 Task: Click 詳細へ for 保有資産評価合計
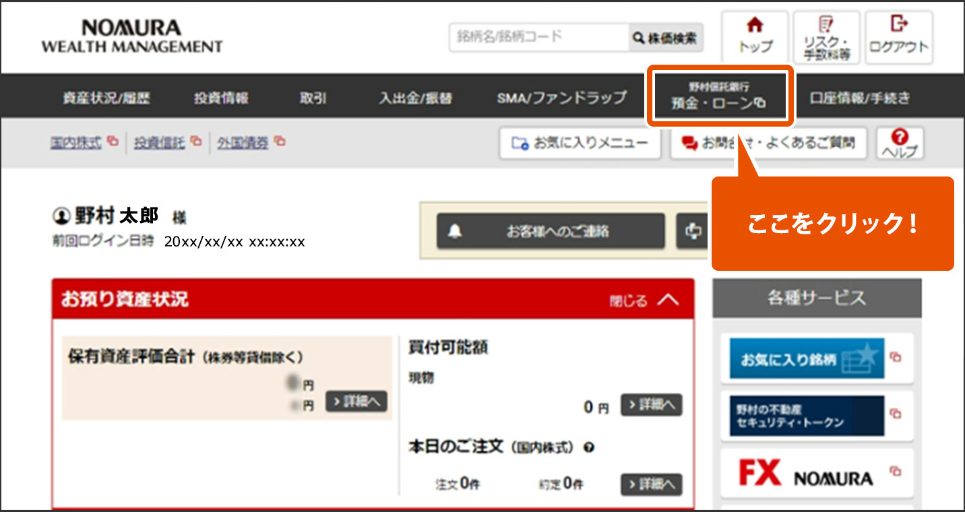[356, 401]
